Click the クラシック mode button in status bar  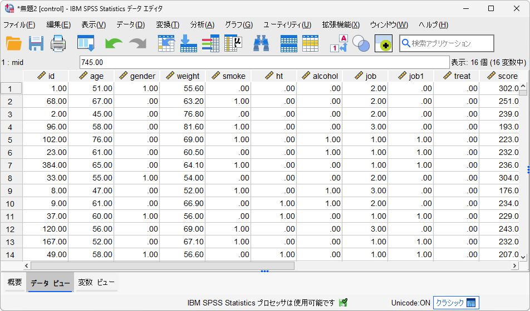pos(456,303)
